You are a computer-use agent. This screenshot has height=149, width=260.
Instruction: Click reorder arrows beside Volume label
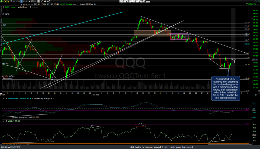pos(31,7)
